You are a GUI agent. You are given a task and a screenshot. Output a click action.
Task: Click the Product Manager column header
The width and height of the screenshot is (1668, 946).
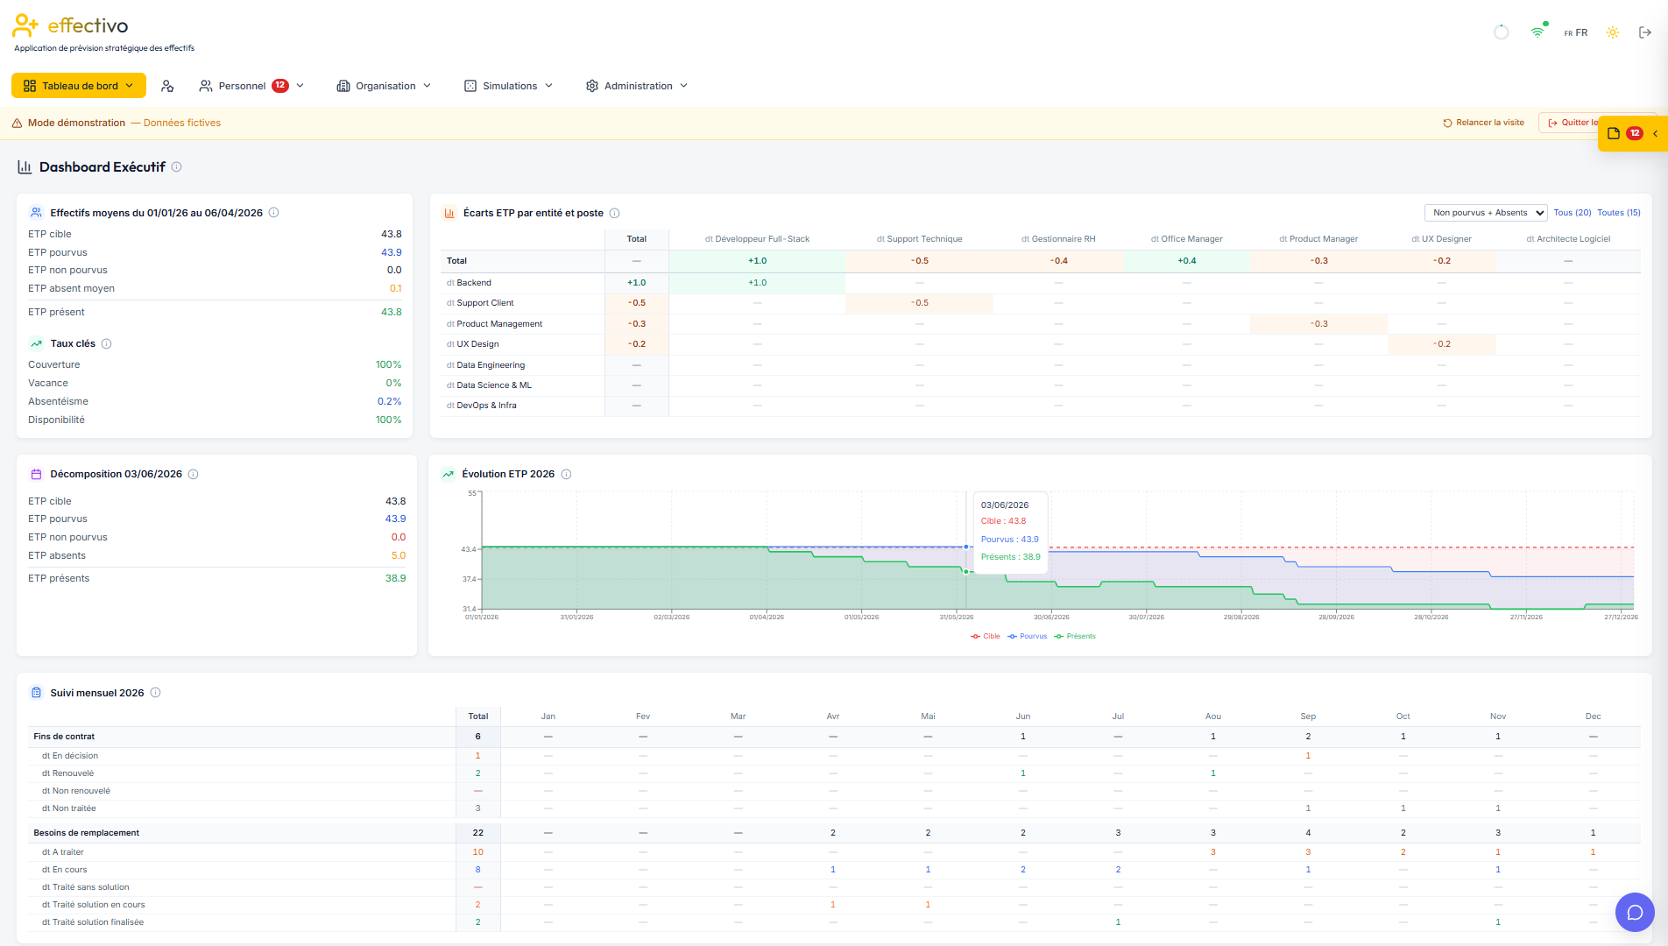click(1318, 239)
